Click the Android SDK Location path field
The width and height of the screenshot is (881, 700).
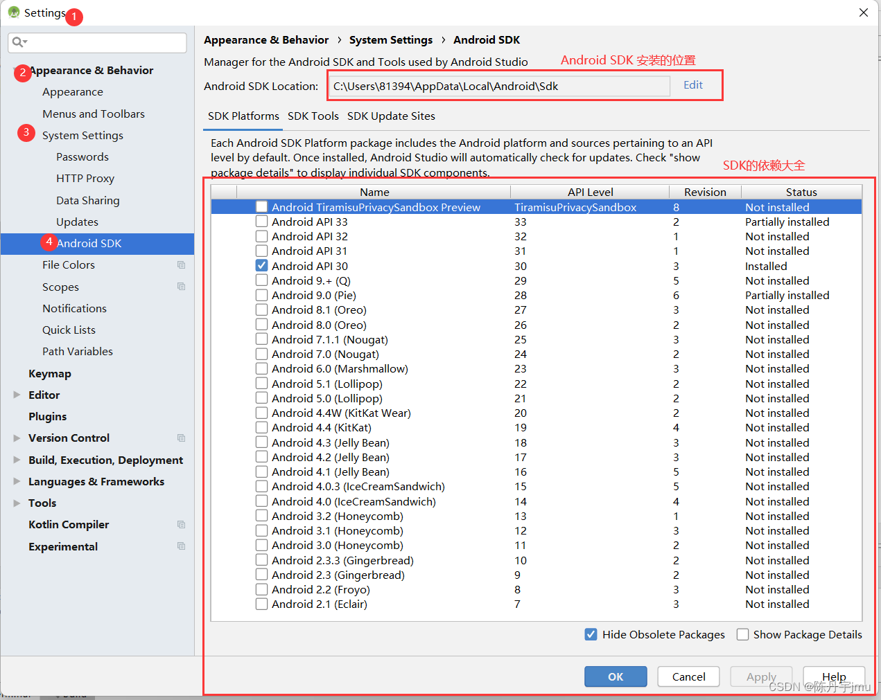(498, 86)
